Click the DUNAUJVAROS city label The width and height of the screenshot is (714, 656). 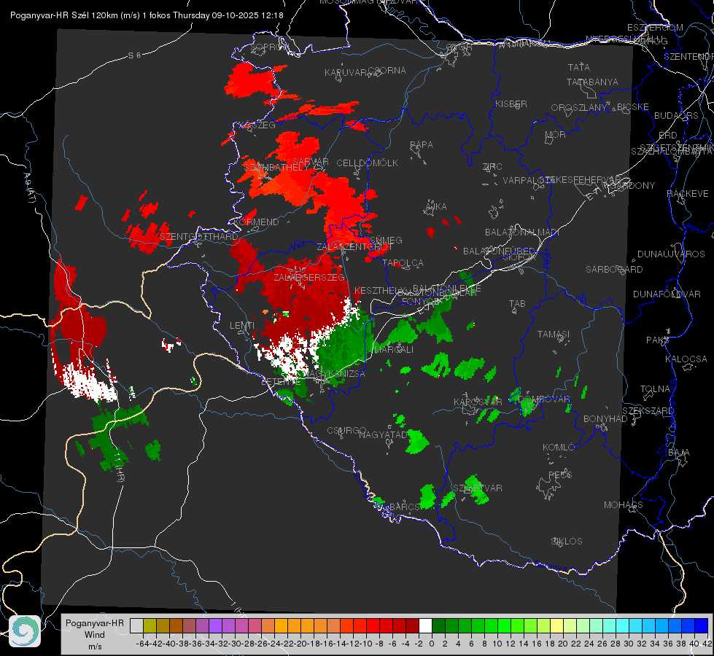coord(671,254)
